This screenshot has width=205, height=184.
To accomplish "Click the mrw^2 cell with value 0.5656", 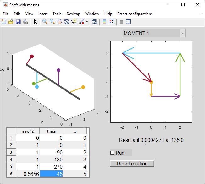I will point(27,174).
